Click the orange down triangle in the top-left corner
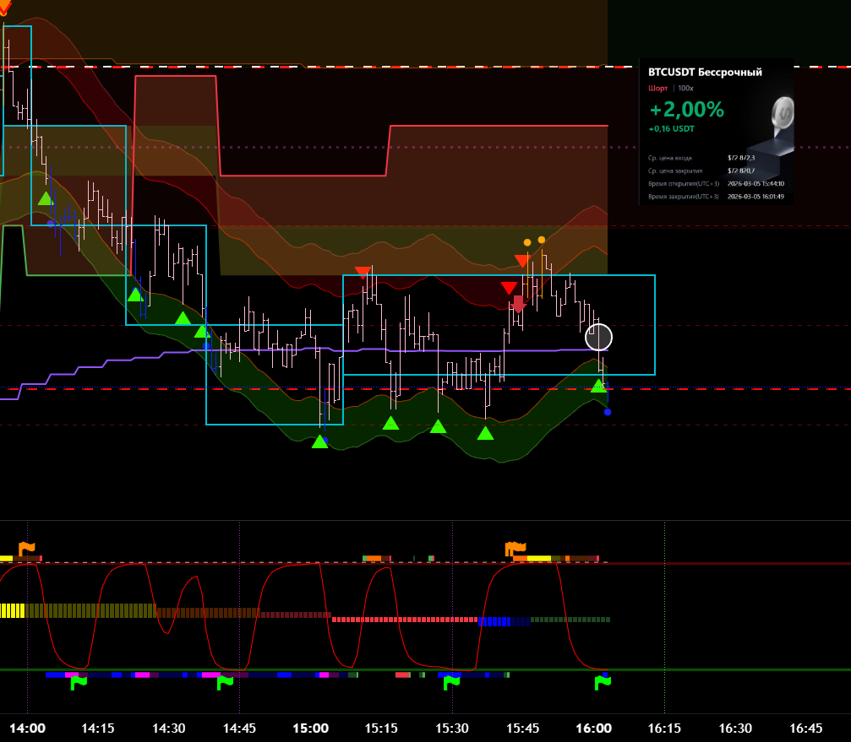 (x=4, y=8)
